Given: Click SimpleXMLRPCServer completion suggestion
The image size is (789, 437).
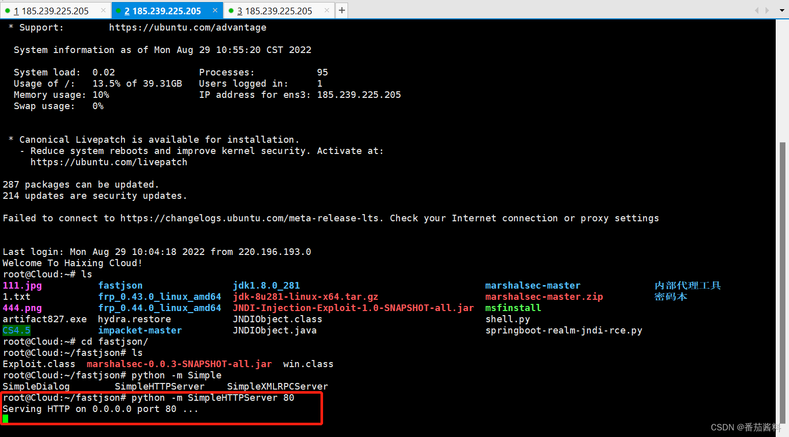Looking at the screenshot, I should click(x=278, y=387).
